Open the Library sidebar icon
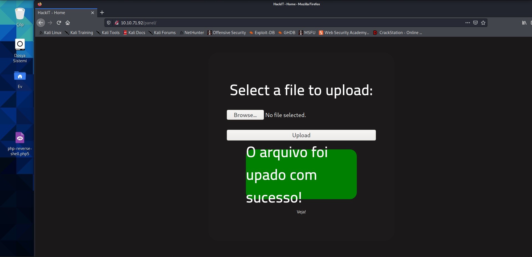532x257 pixels. coord(524,23)
